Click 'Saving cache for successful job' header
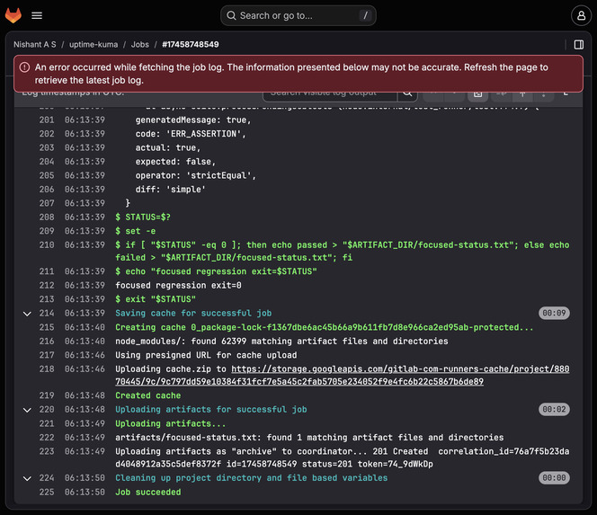Viewport: 597px width, 515px height. point(193,314)
